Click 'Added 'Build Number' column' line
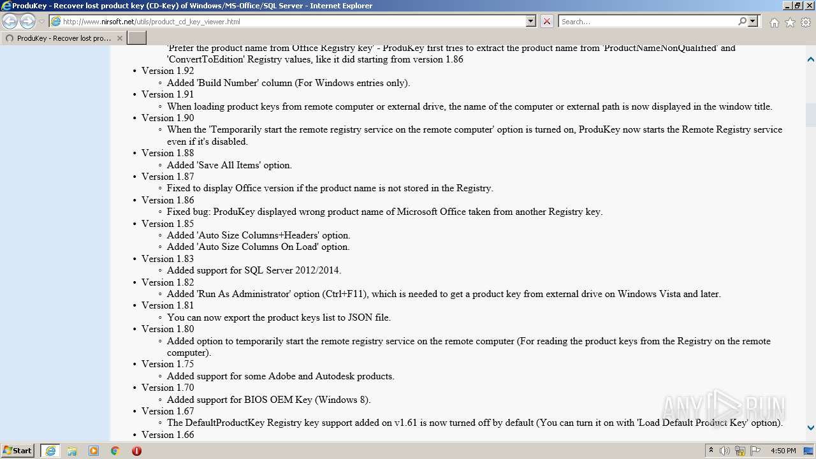This screenshot has height=459, width=816. [x=289, y=83]
